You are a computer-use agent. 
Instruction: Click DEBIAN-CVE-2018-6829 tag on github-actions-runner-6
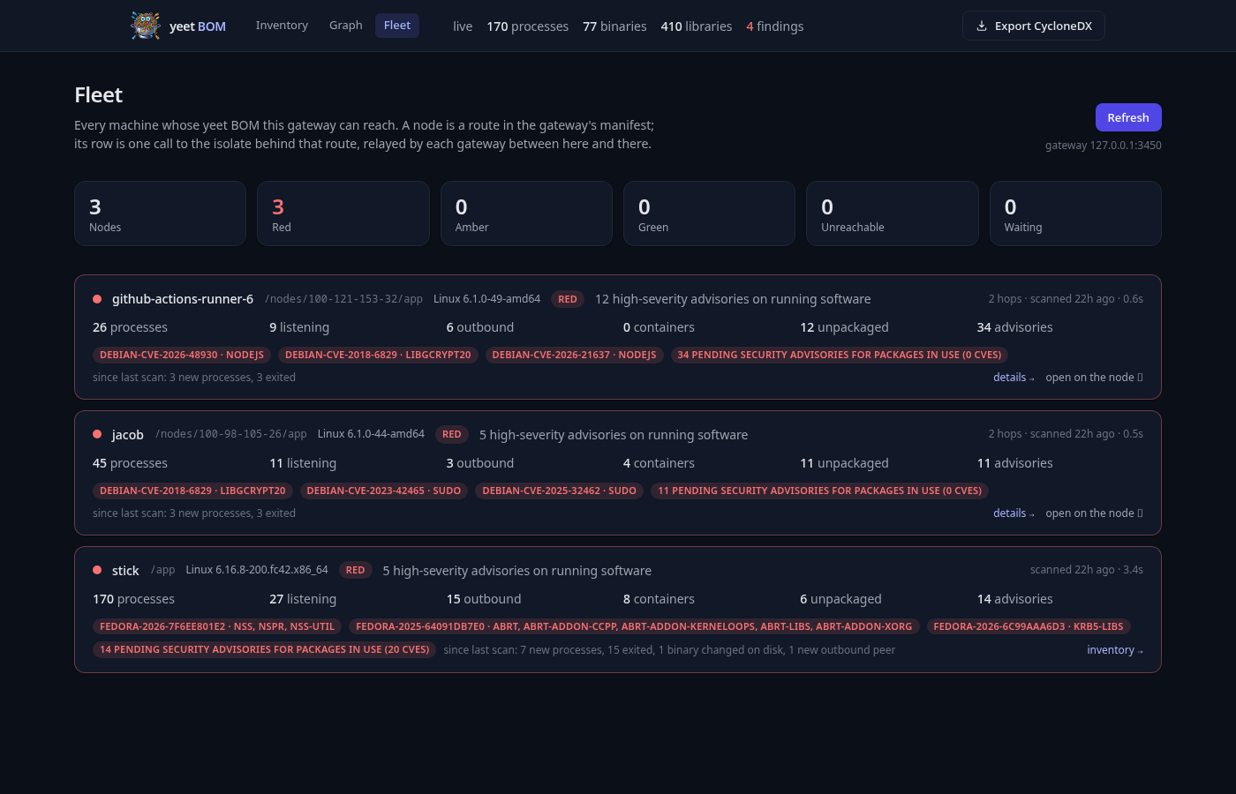point(378,355)
